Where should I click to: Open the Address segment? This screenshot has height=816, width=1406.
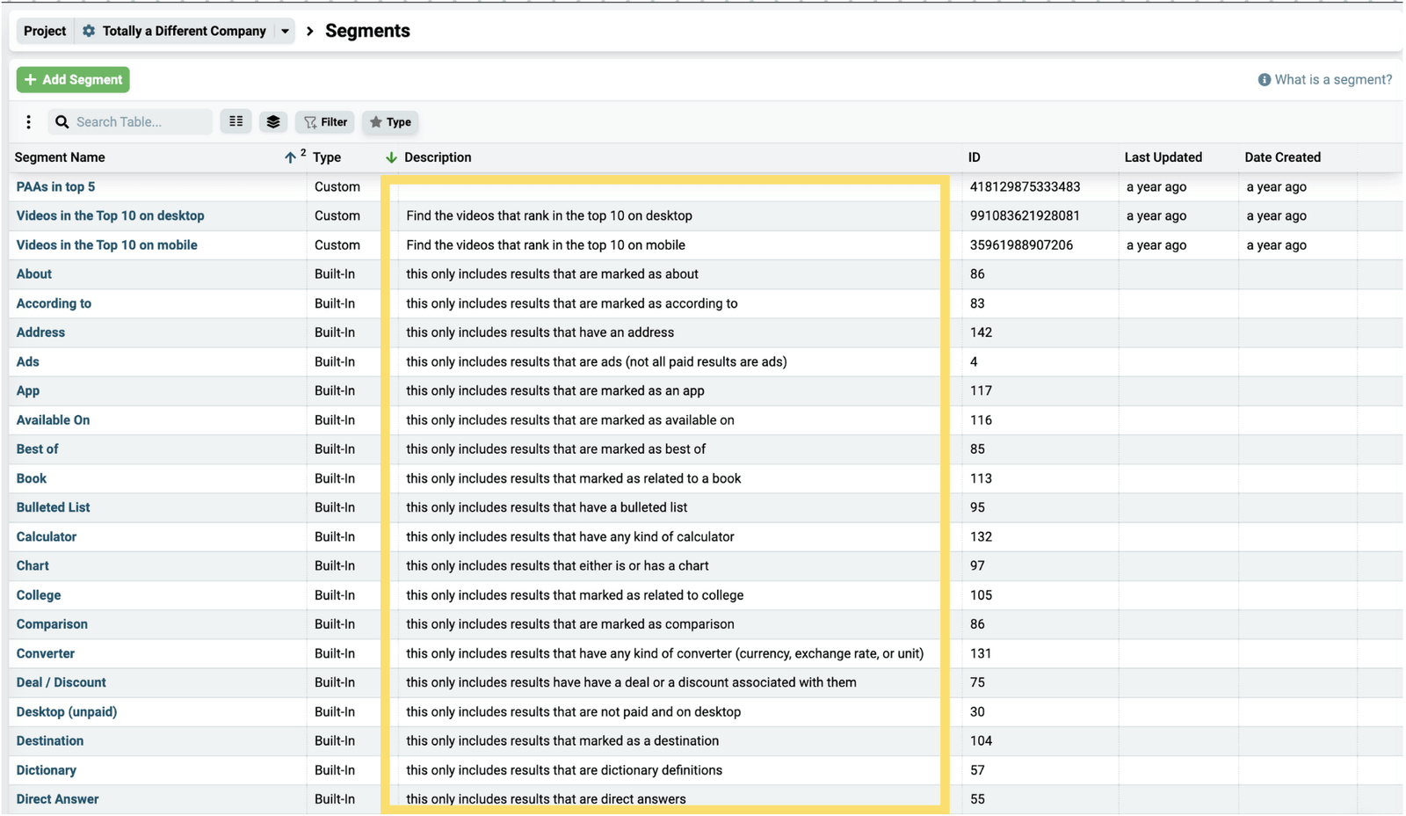tap(40, 332)
